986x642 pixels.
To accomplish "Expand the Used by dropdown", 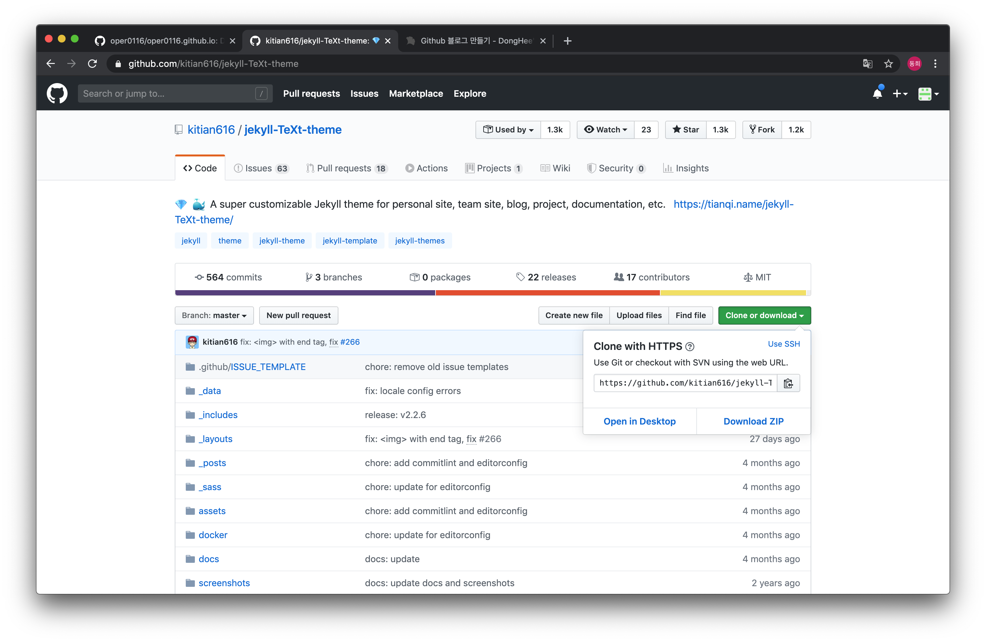I will pos(508,130).
